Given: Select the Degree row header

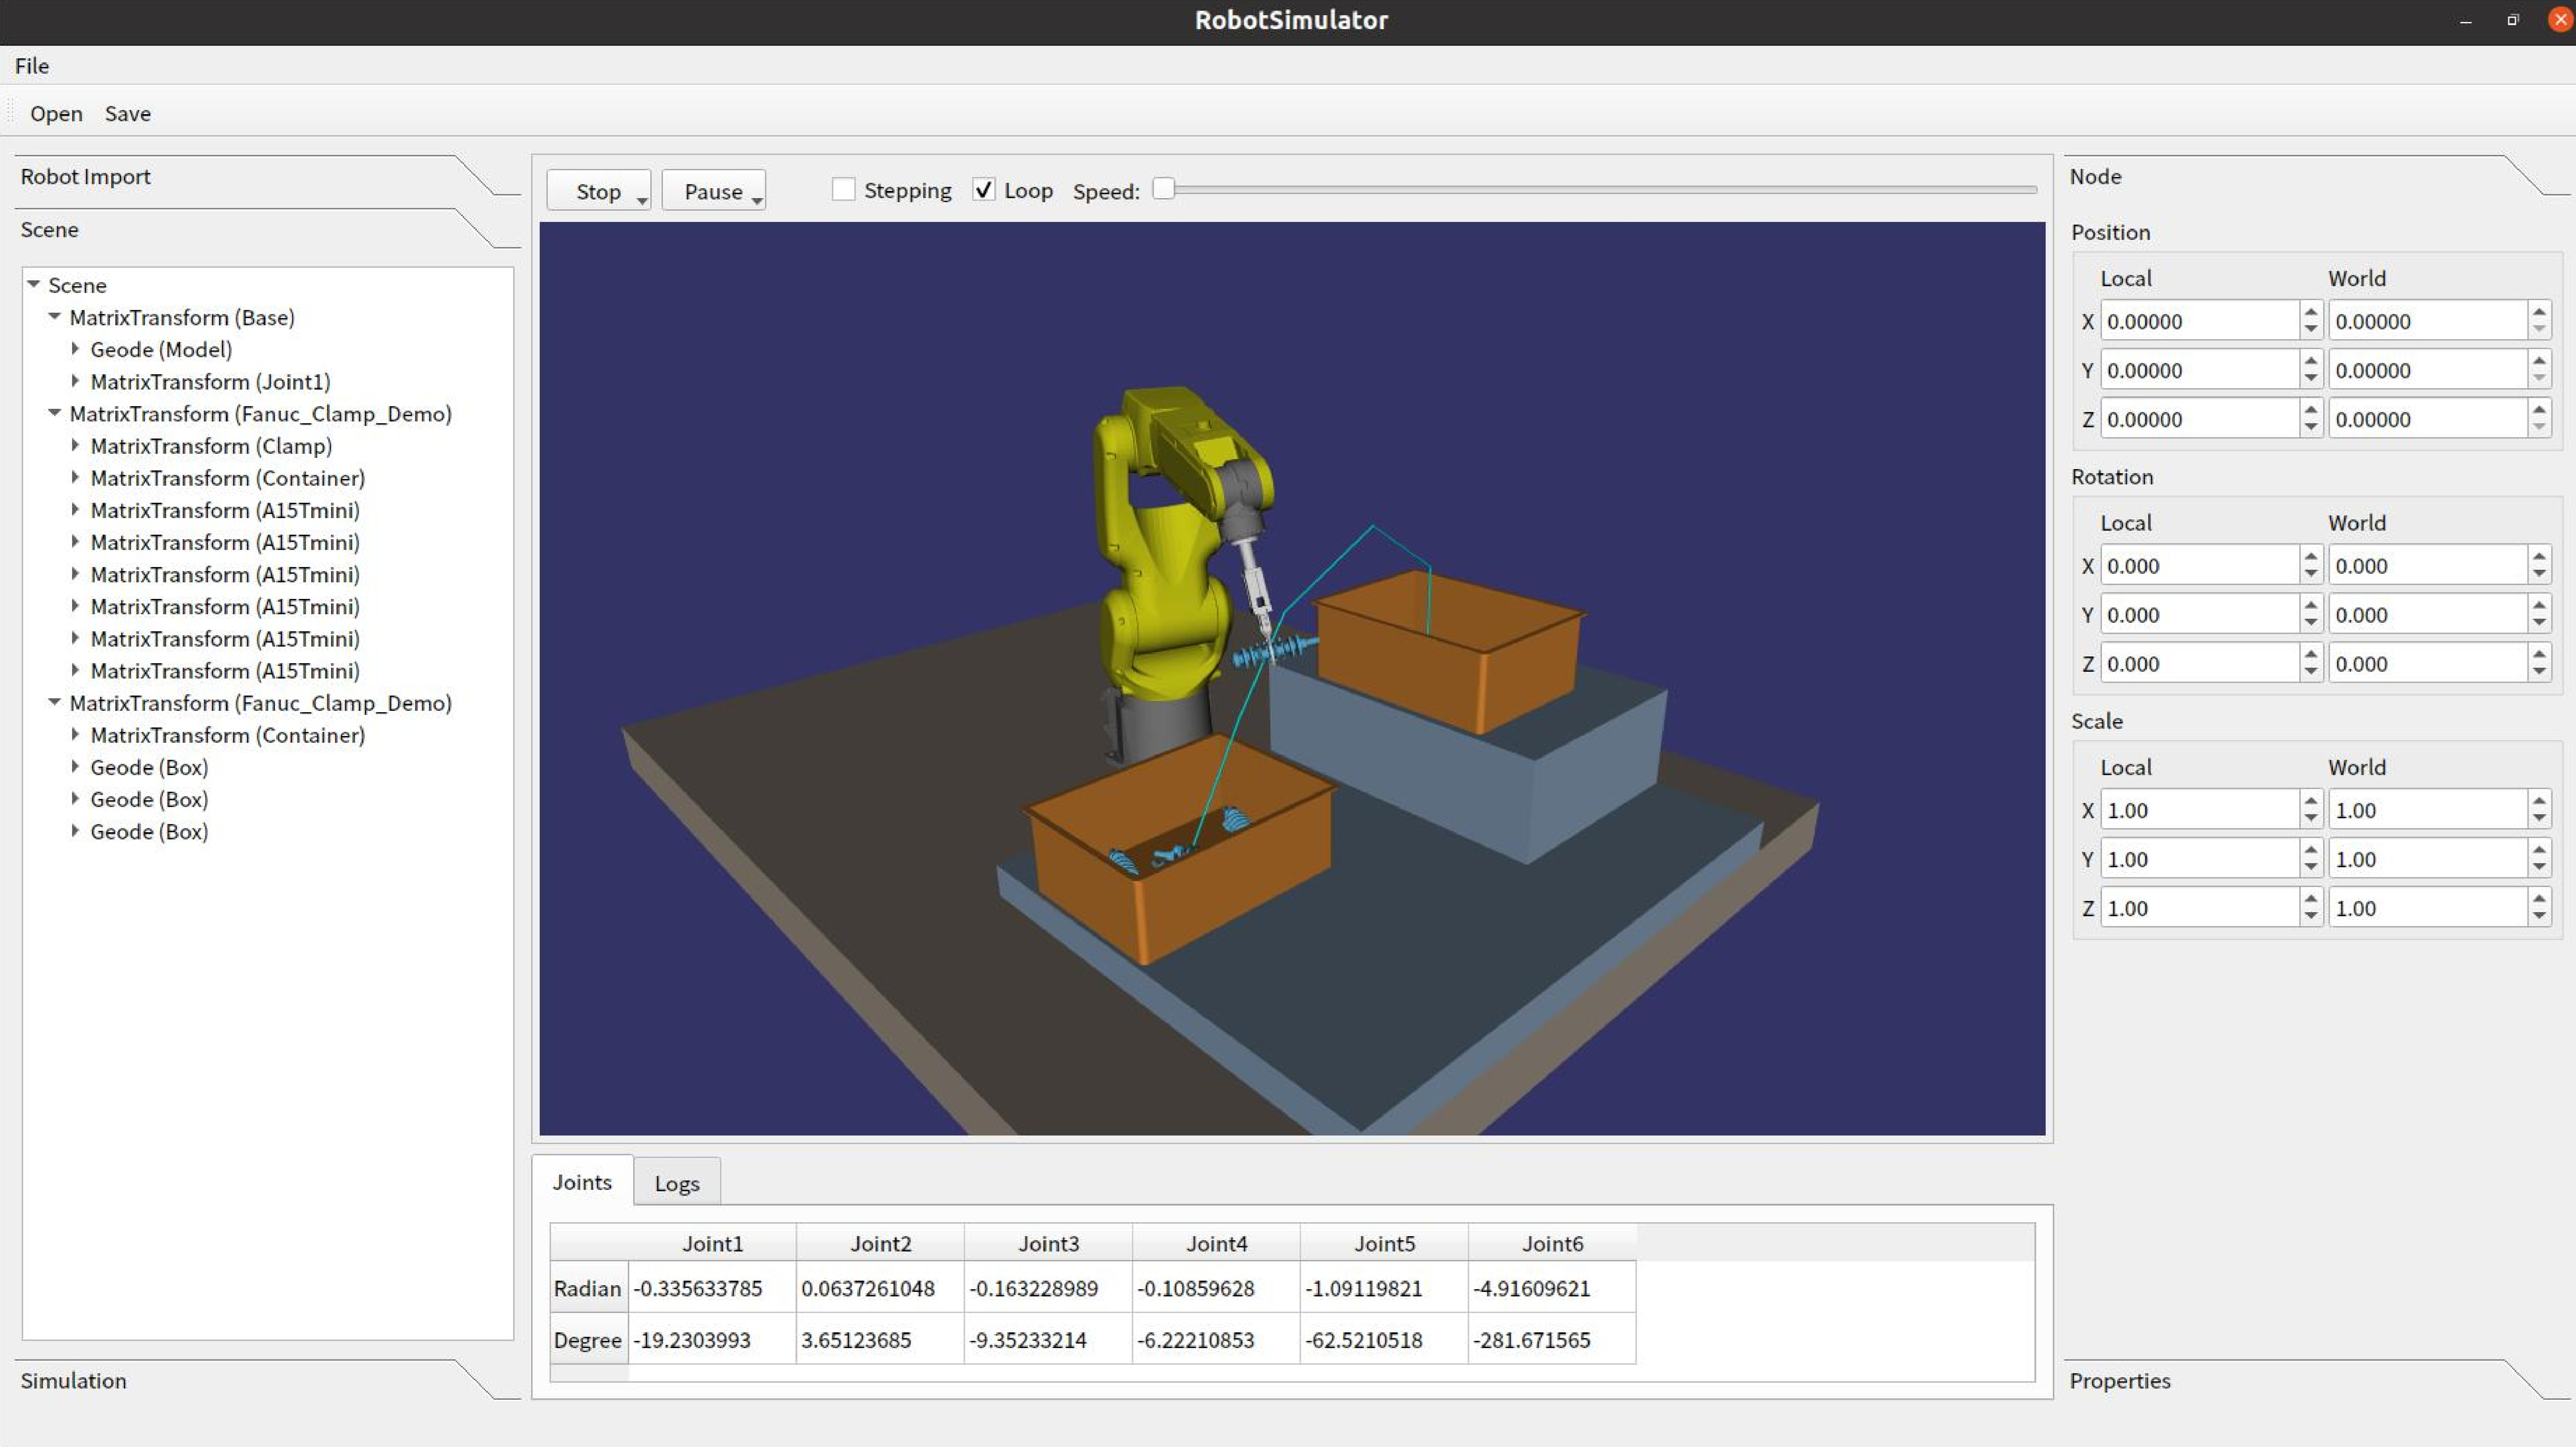Looking at the screenshot, I should coord(588,1340).
